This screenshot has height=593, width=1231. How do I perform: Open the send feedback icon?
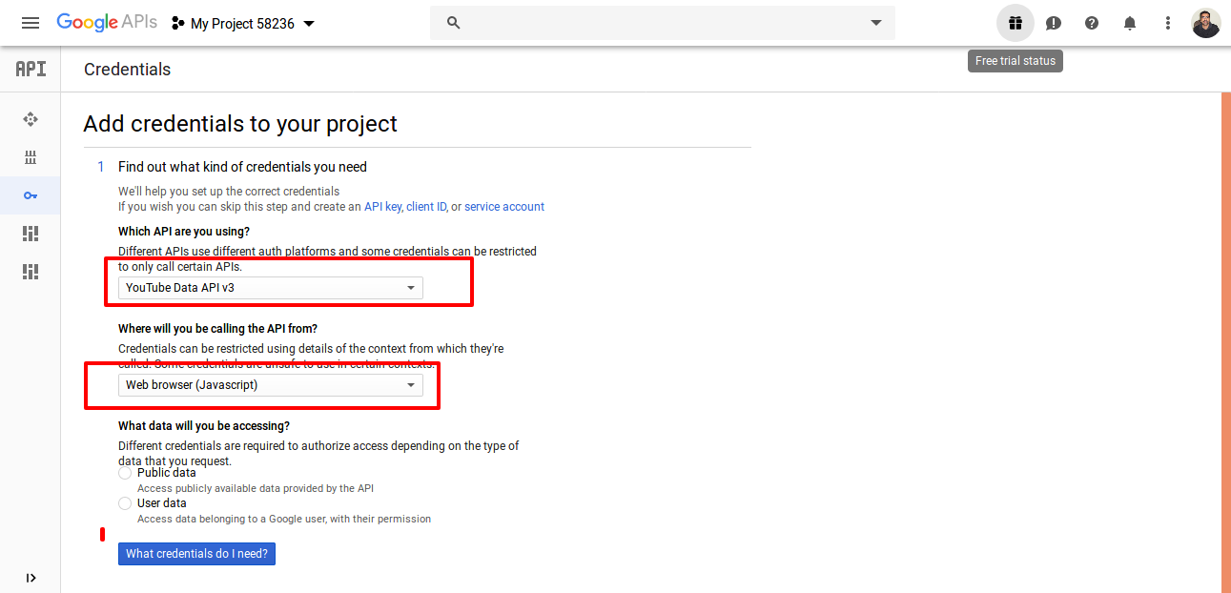pos(1054,23)
